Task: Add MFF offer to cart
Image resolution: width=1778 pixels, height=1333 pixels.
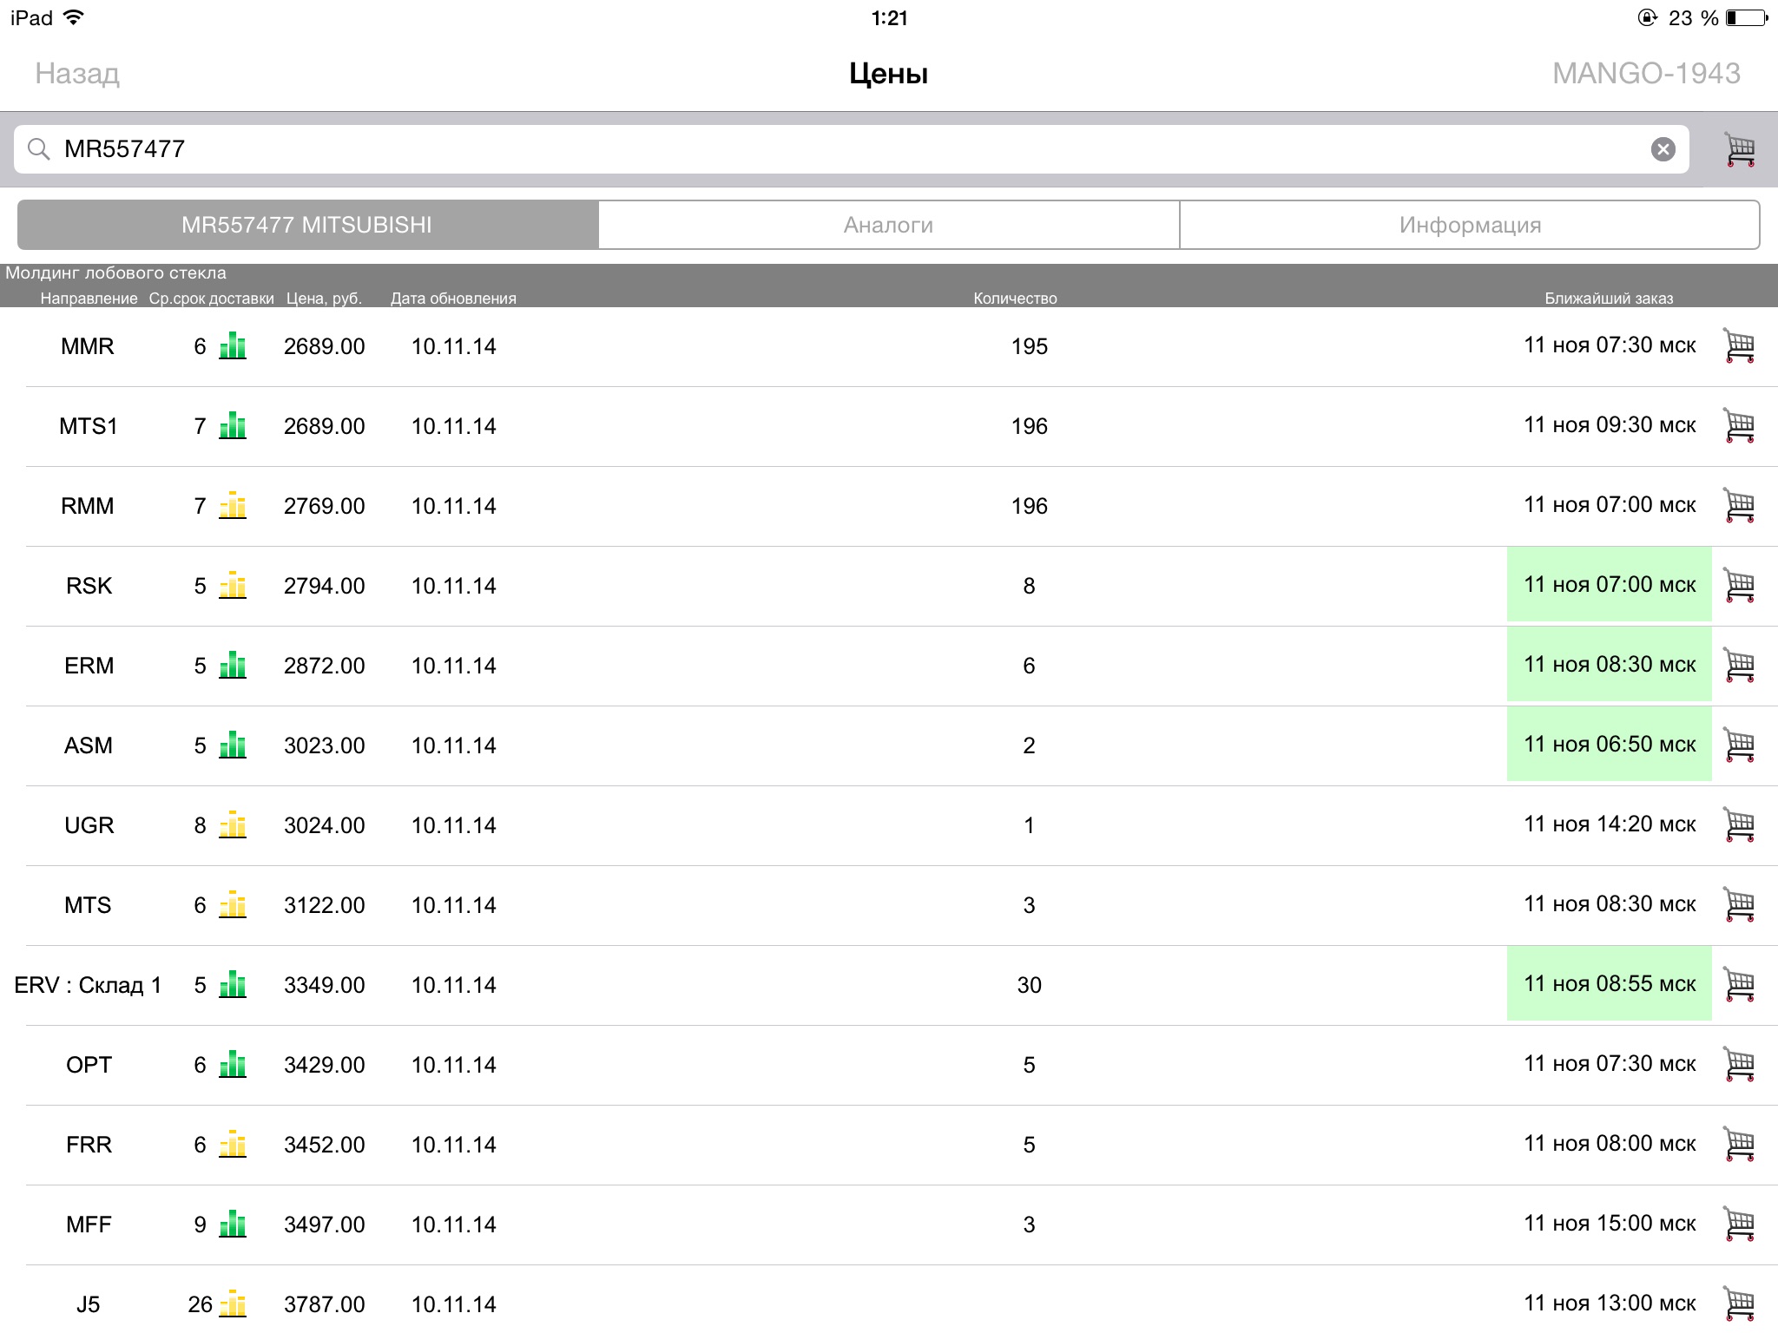Action: click(x=1739, y=1224)
